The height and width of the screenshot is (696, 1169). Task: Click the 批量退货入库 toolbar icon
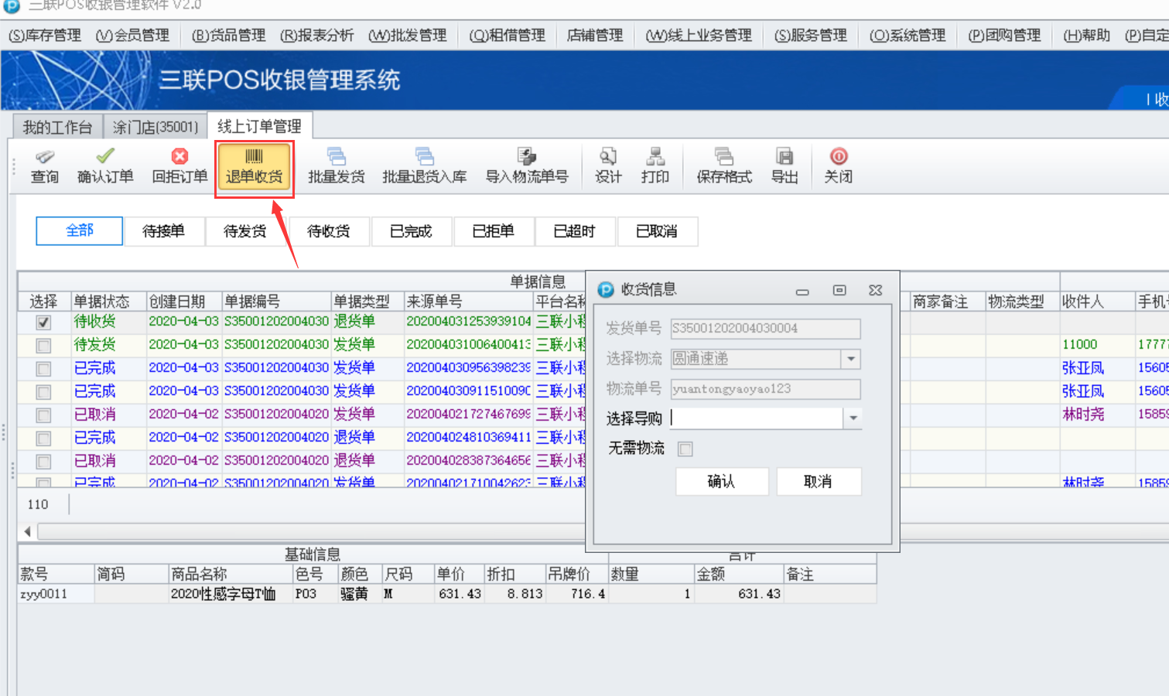tap(425, 157)
